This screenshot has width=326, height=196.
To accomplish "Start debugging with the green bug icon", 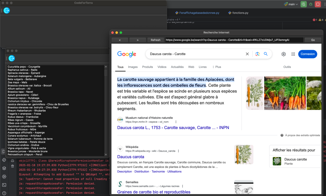I will [311, 4].
